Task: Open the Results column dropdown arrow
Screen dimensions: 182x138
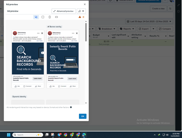Action: click(x=166, y=36)
